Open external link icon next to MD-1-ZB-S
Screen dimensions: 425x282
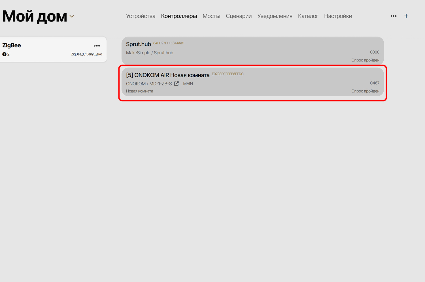[x=176, y=84]
